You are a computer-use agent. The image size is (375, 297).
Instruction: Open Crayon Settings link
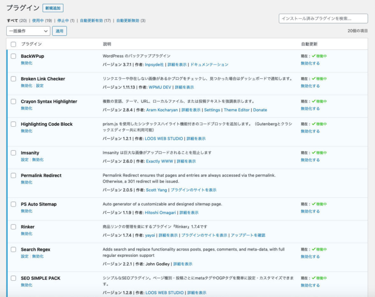pos(212,110)
